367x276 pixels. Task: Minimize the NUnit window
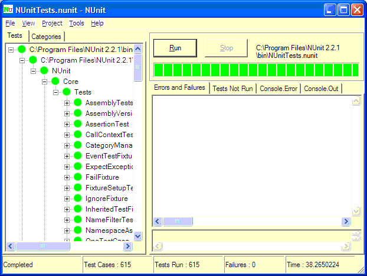(x=330, y=10)
